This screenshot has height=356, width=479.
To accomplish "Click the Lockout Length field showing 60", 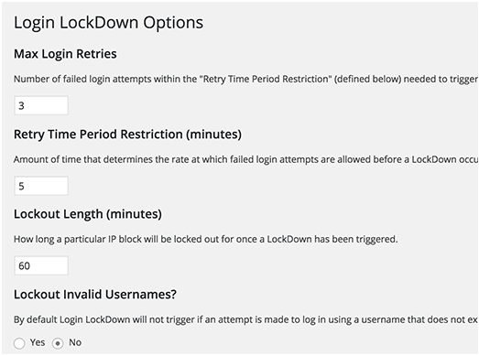I will click(41, 265).
